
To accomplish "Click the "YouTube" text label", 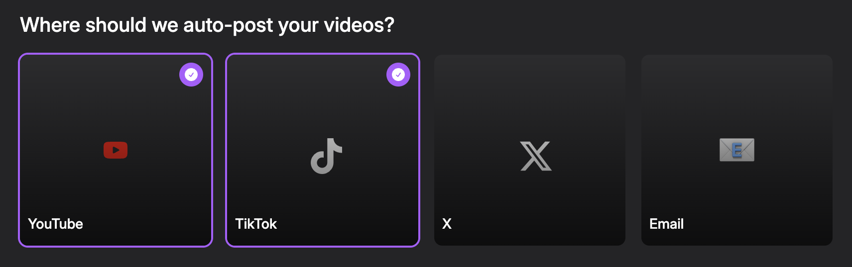I will [55, 224].
